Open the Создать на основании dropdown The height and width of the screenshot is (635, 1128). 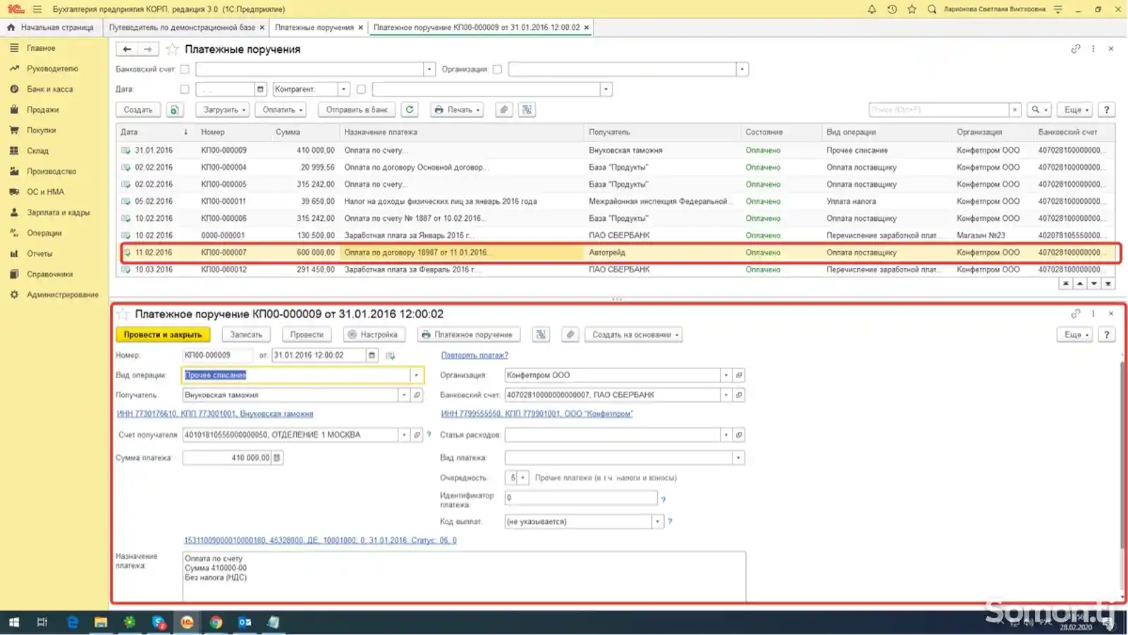pos(633,334)
